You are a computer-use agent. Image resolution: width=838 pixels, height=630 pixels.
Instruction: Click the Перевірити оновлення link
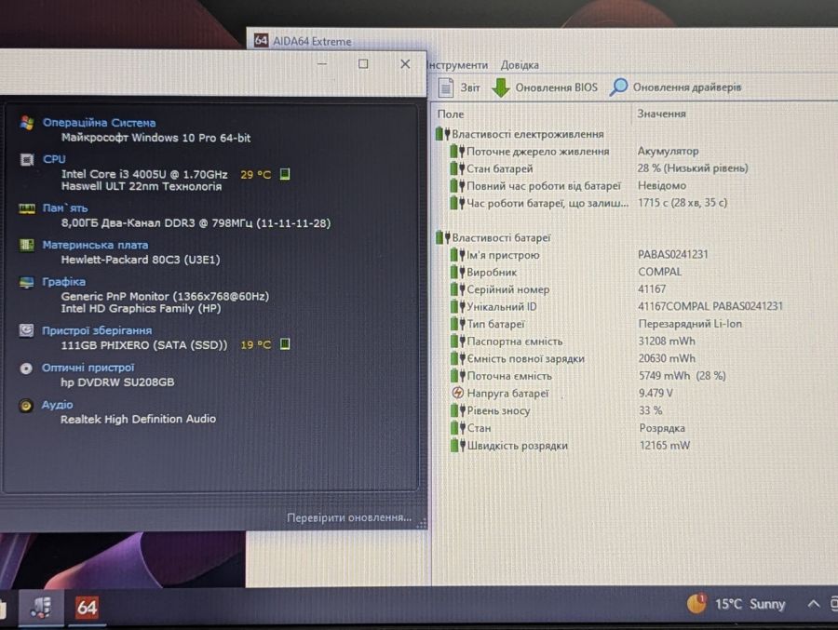pos(349,517)
